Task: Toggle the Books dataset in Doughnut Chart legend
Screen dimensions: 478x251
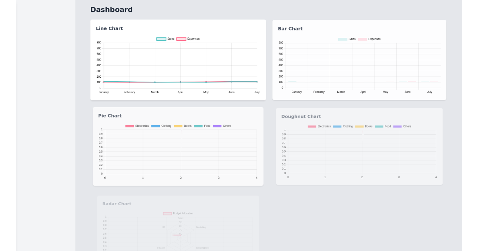Action: pyautogui.click(x=359, y=126)
